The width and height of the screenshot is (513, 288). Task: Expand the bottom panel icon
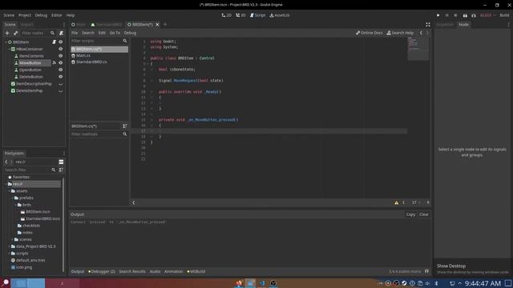(x=426, y=271)
